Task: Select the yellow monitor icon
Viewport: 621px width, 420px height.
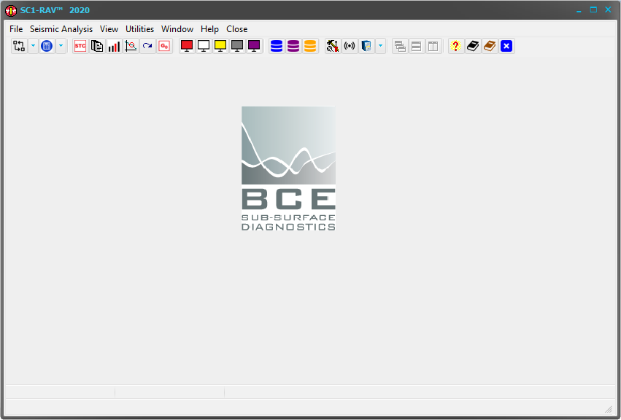Action: click(220, 47)
